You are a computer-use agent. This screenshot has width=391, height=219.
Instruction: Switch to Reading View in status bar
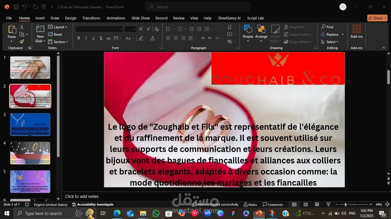pos(317,204)
